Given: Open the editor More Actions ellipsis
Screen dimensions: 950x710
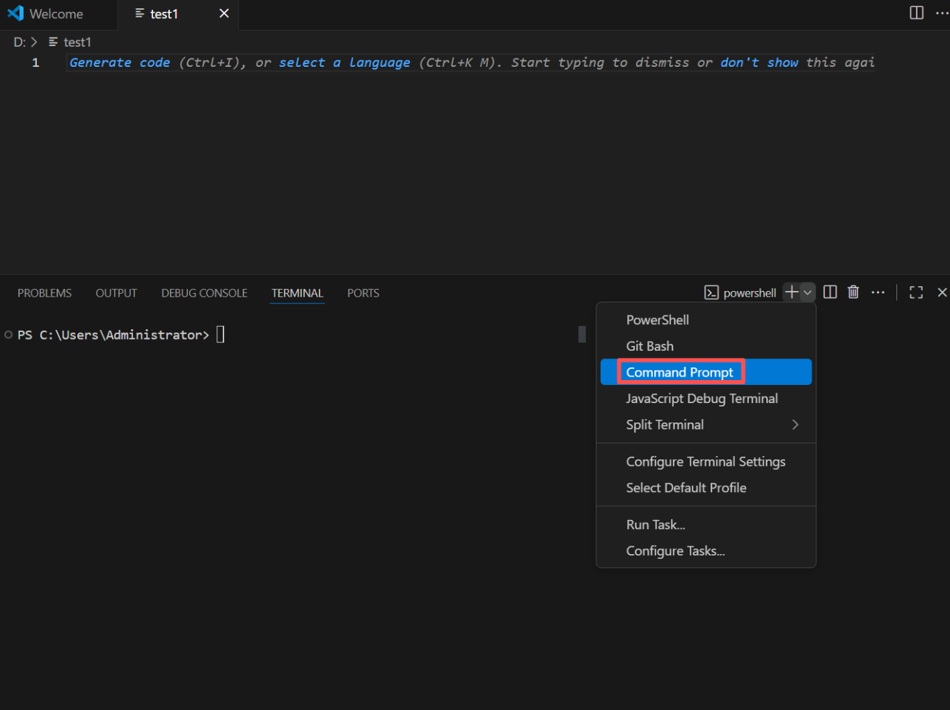Looking at the screenshot, I should 942,13.
